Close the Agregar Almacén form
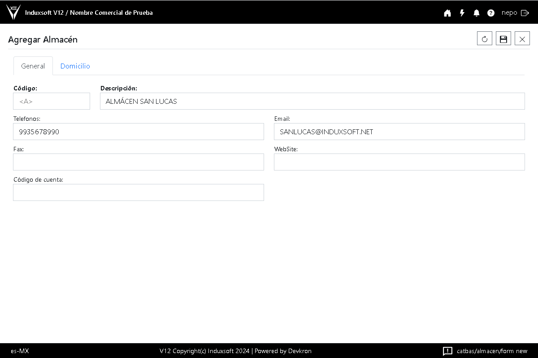Viewport: 538px width, 358px height. coord(522,39)
